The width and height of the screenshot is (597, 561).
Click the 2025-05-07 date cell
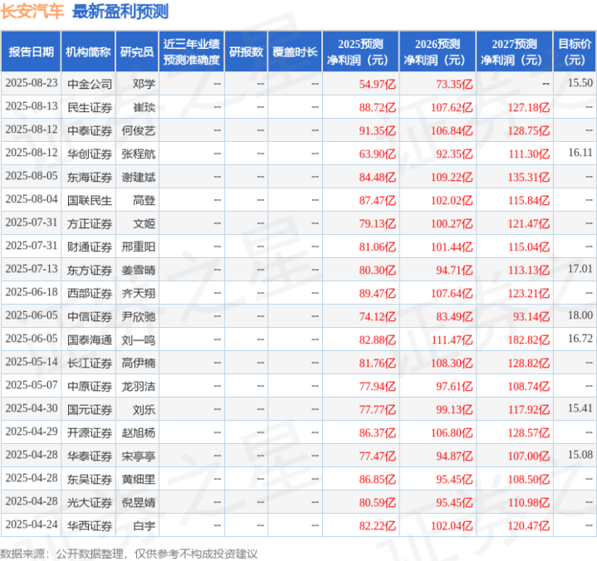pos(32,386)
